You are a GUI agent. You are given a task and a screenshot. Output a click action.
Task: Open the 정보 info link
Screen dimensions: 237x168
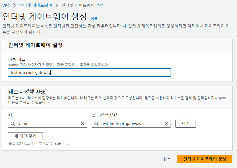coord(94,18)
